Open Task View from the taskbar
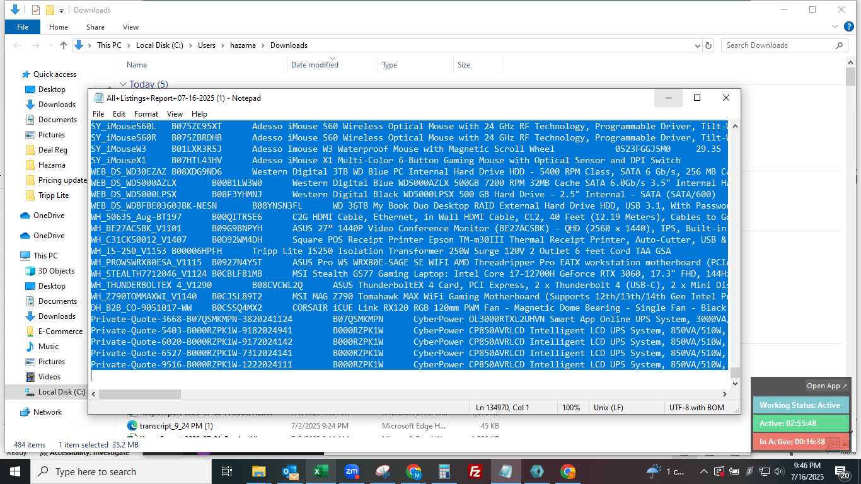Image resolution: width=861 pixels, height=484 pixels. [x=227, y=471]
